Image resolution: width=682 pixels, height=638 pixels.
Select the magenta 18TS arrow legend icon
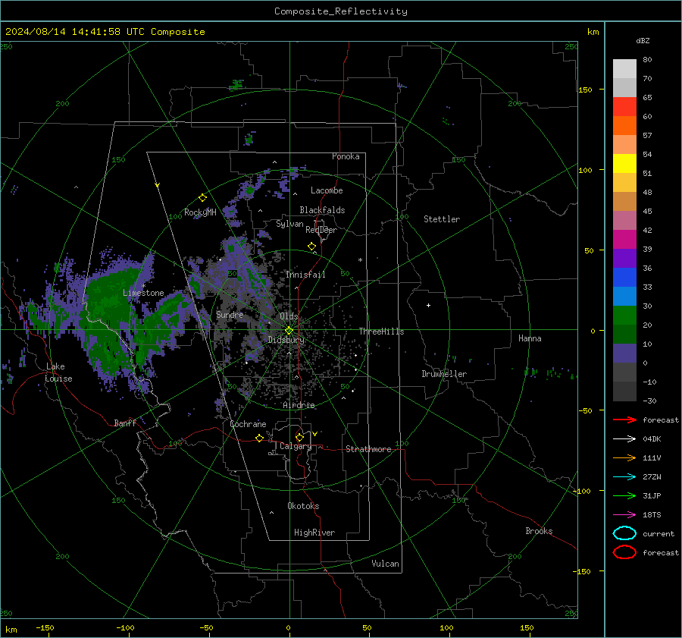pos(624,515)
